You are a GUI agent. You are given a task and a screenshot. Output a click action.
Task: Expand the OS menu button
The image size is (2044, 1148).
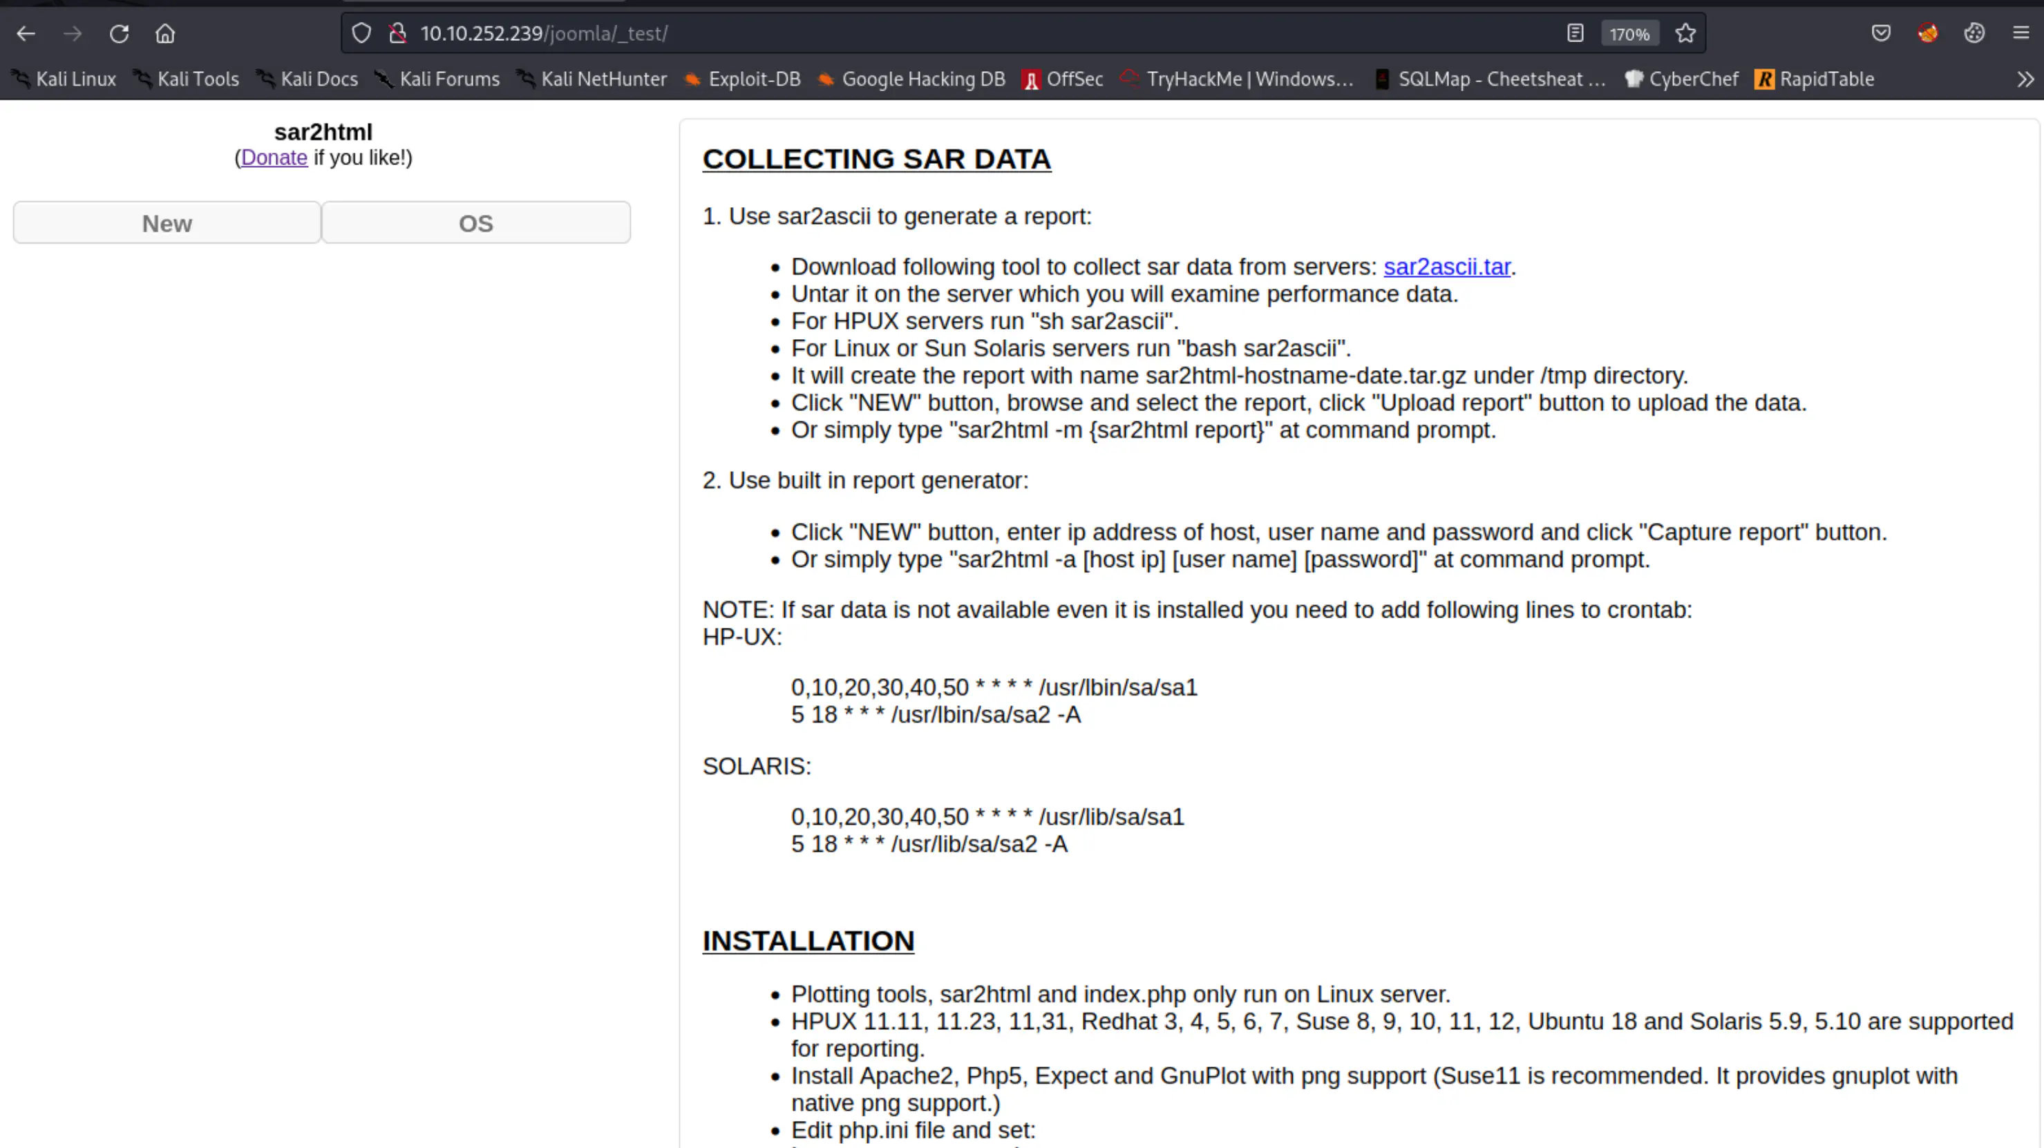point(475,223)
